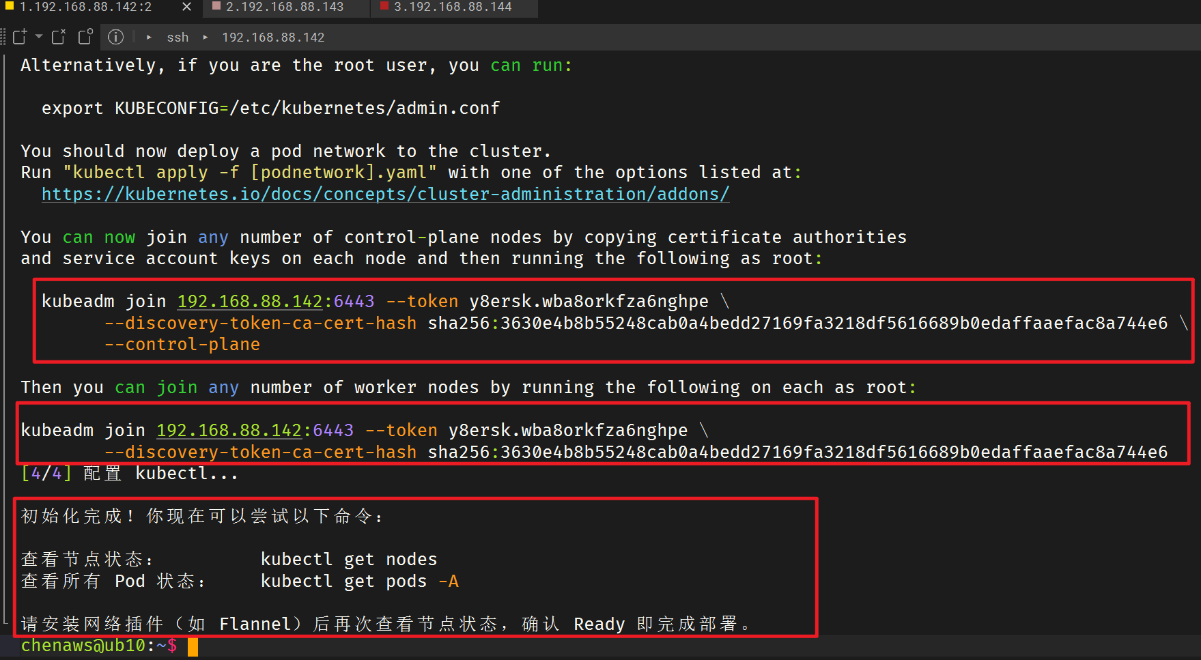Click the pink color marker on second tab
Screen dimensions: 1201x660
216,5
